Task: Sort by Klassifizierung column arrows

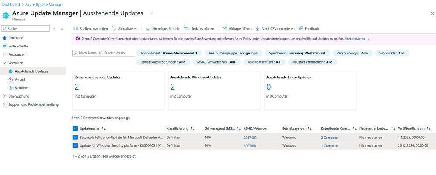Action: pyautogui.click(x=193, y=128)
